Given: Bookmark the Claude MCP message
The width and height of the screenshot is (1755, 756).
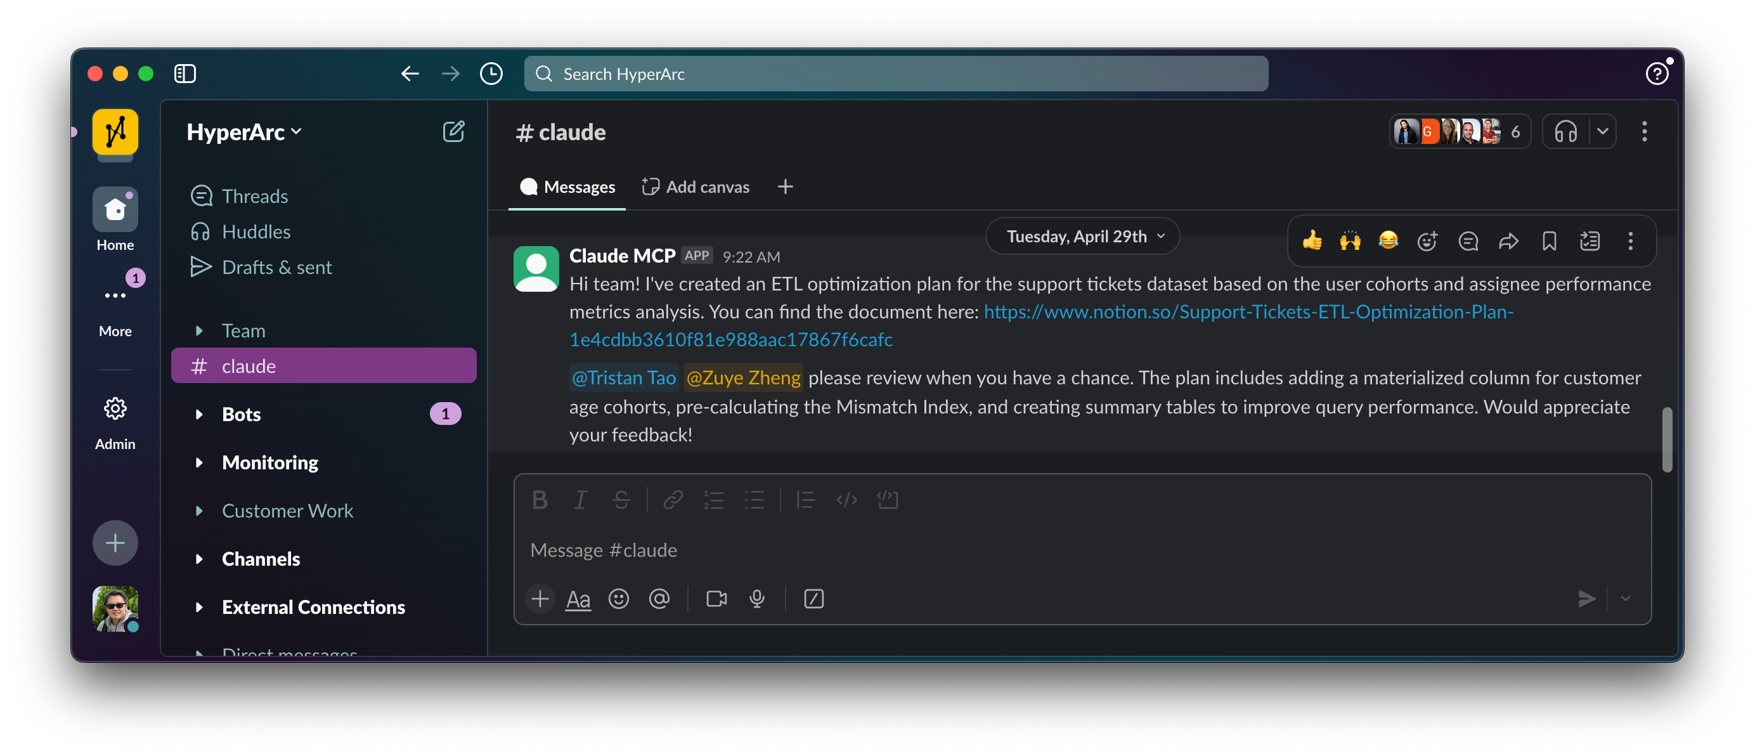Looking at the screenshot, I should [1548, 240].
